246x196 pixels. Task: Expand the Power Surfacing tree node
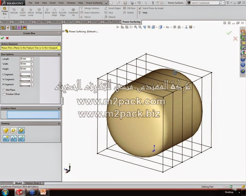[x=63, y=31]
